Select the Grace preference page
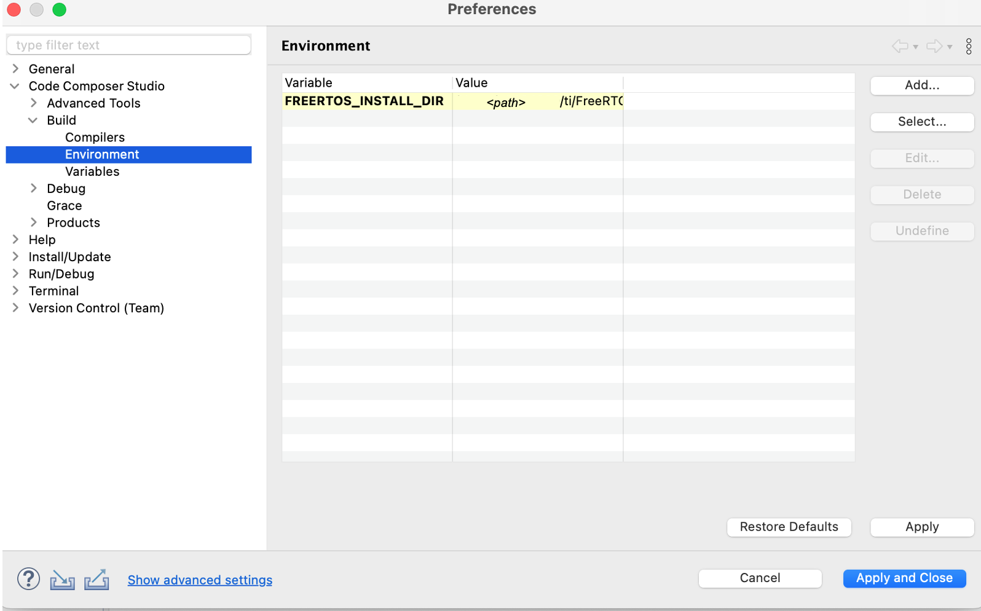The image size is (981, 611). pyautogui.click(x=64, y=206)
